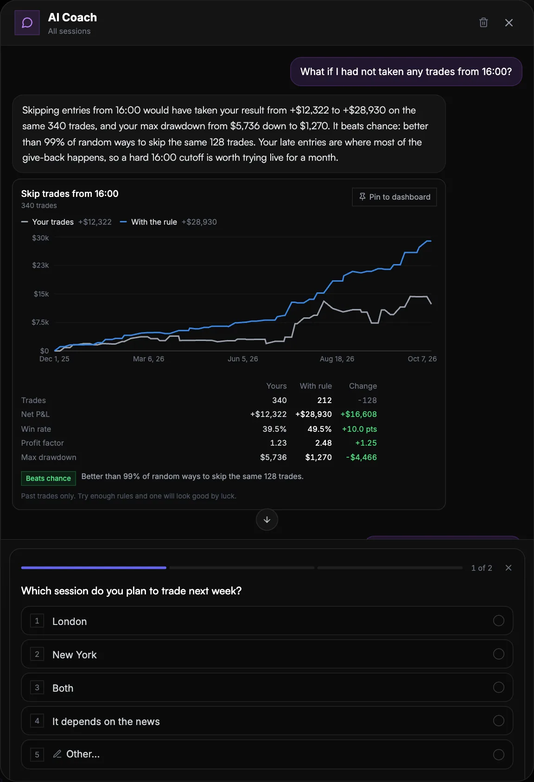This screenshot has width=534, height=782.
Task: Select the New York radio button
Action: pyautogui.click(x=499, y=654)
